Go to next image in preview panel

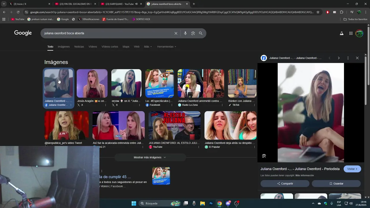[339, 58]
